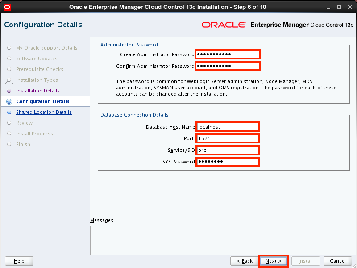Click the Configuration Details step bullet icon
The width and height of the screenshot is (357, 268).
coord(9,102)
